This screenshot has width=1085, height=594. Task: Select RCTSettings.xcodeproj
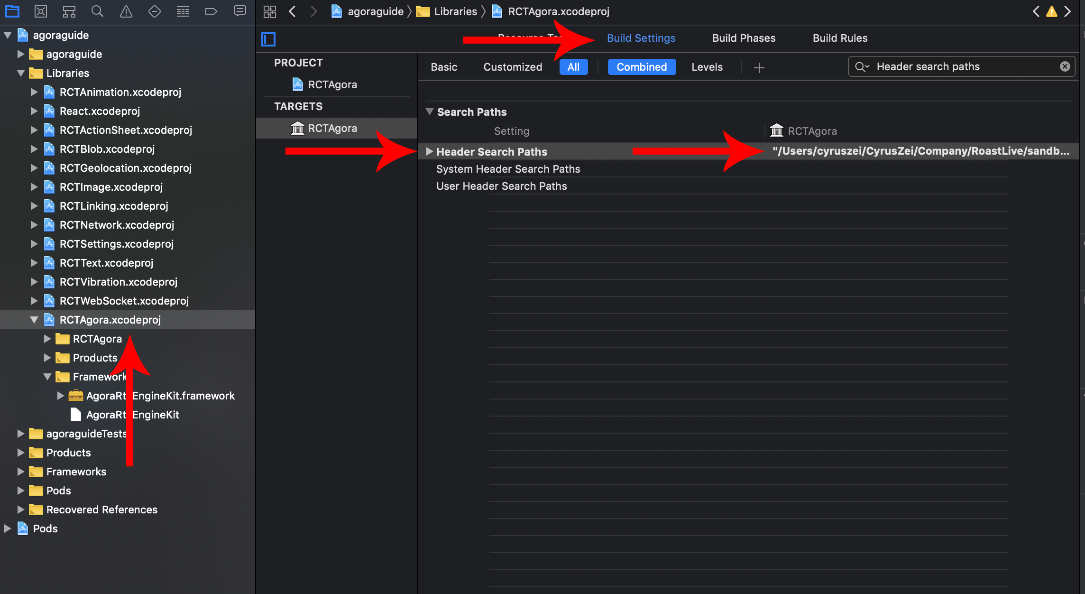117,244
